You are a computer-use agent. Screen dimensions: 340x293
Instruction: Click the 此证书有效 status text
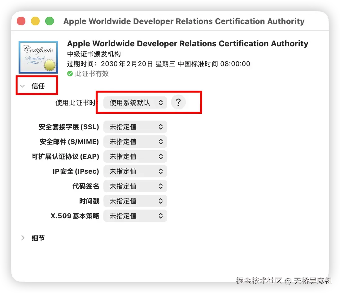[92, 74]
